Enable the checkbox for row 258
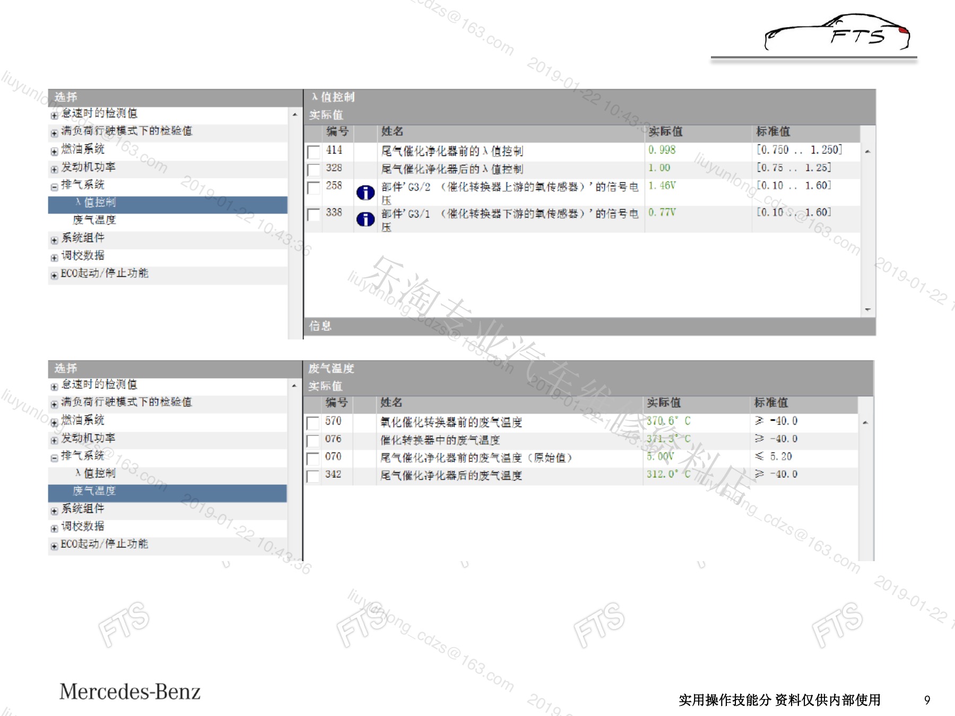The height and width of the screenshot is (716, 955). (314, 187)
